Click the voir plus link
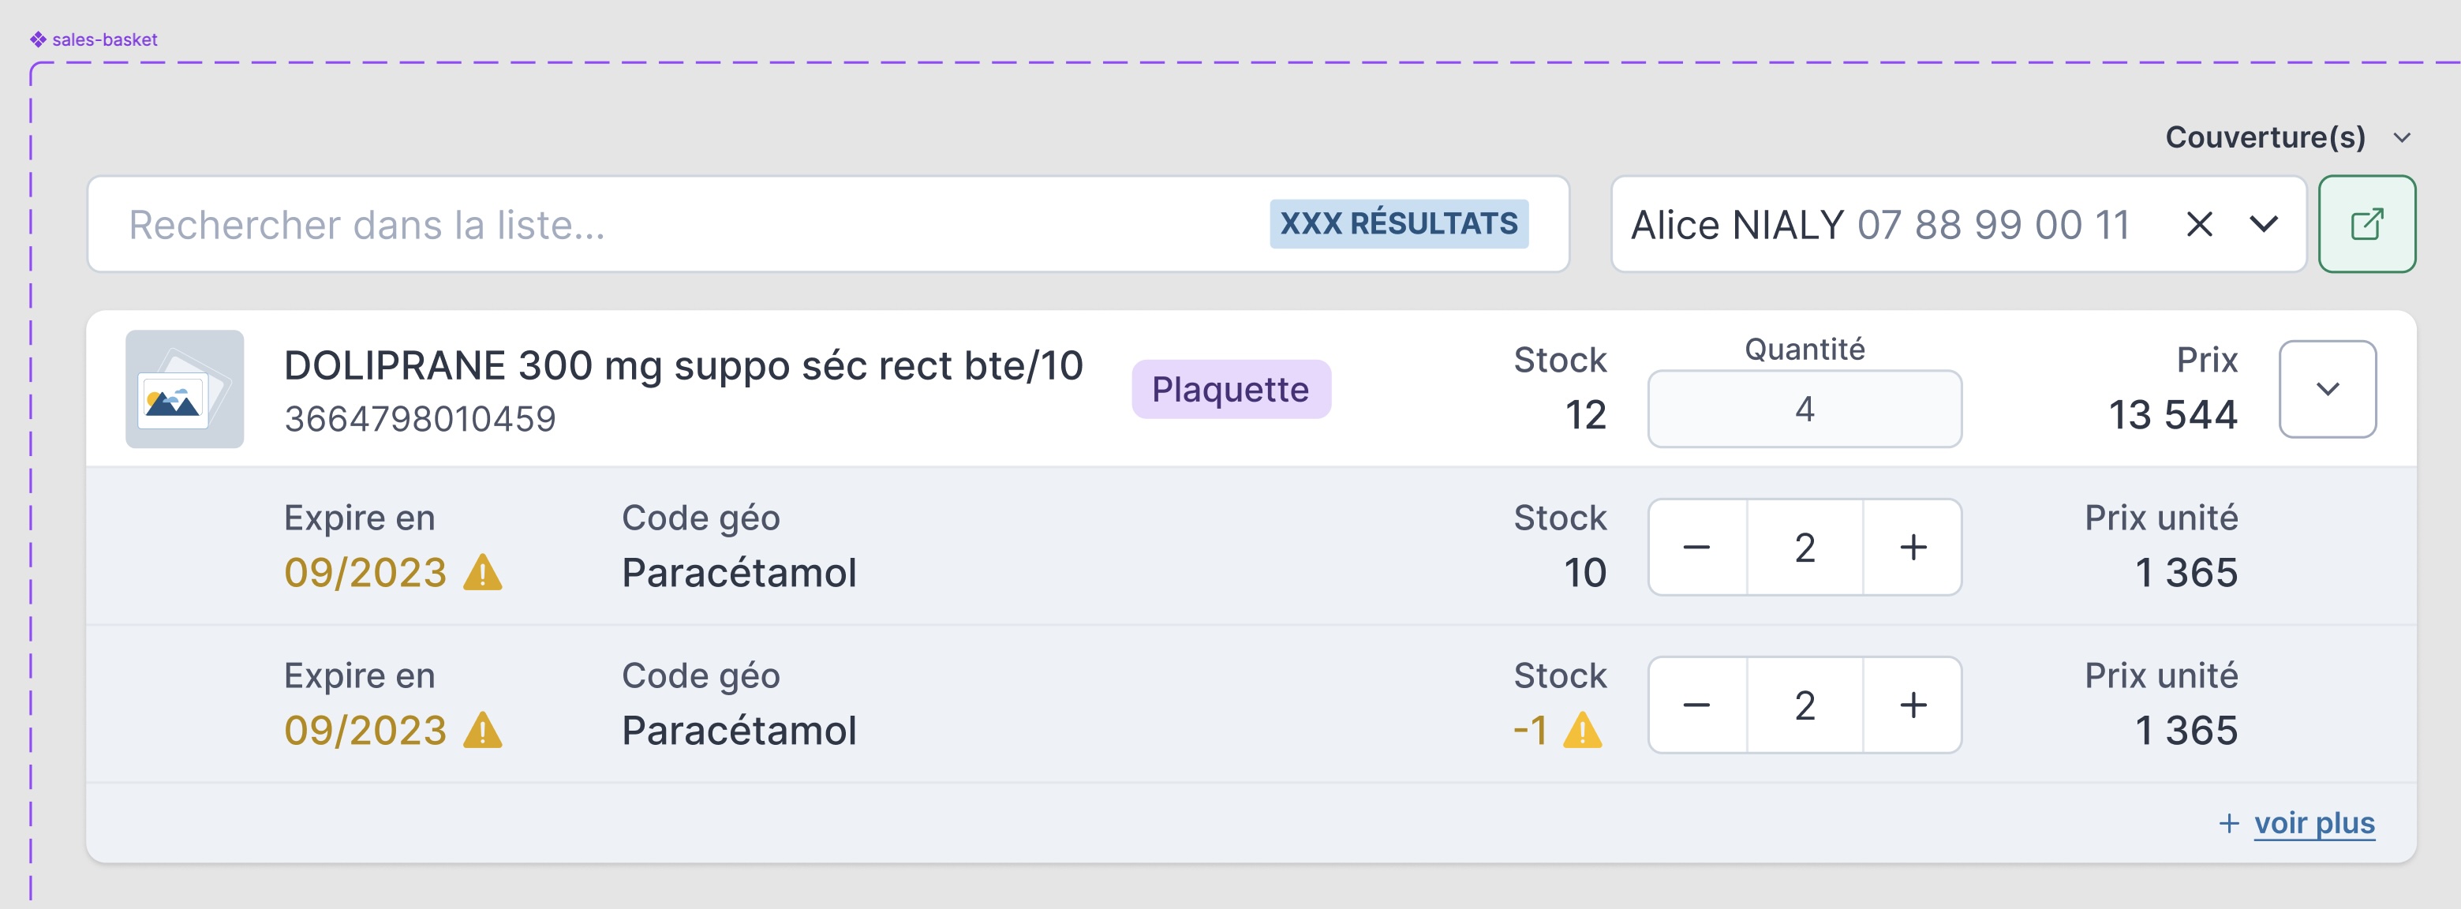This screenshot has width=2461, height=909. click(2314, 823)
